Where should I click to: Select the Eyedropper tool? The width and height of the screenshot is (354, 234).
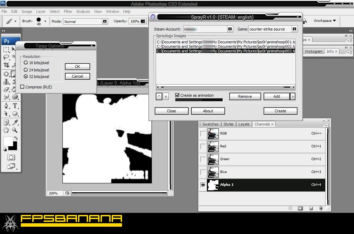(x=15, y=122)
